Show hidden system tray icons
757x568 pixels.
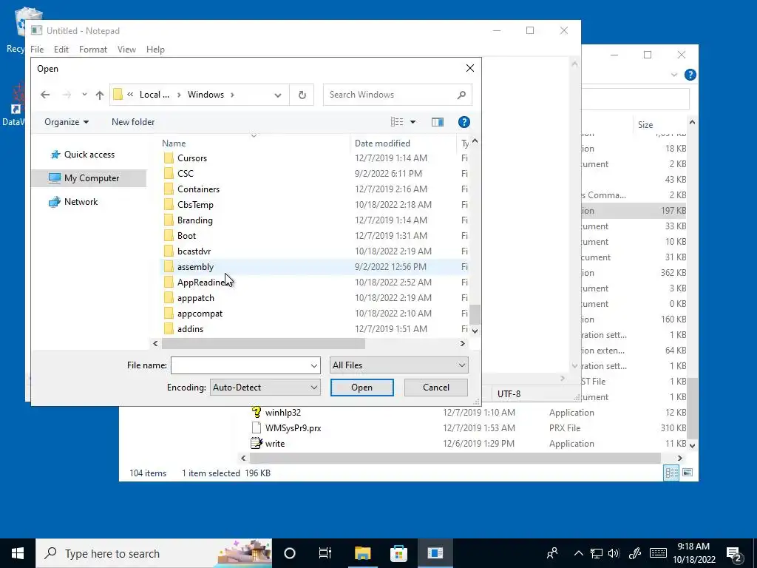point(578,553)
